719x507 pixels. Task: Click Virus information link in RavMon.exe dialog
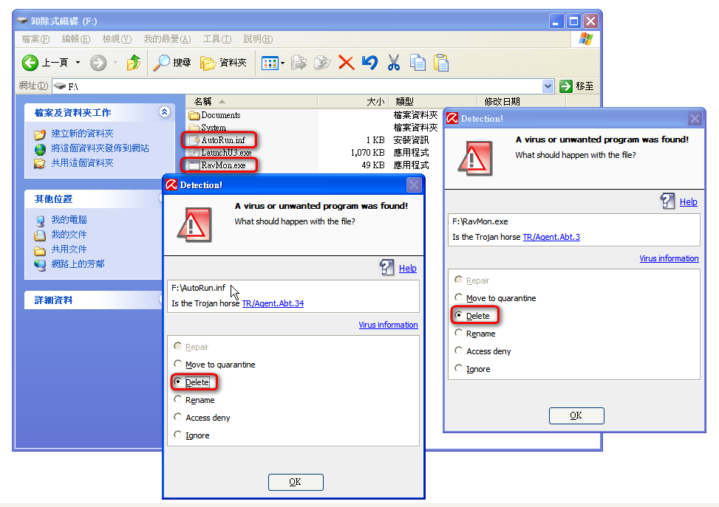669,258
